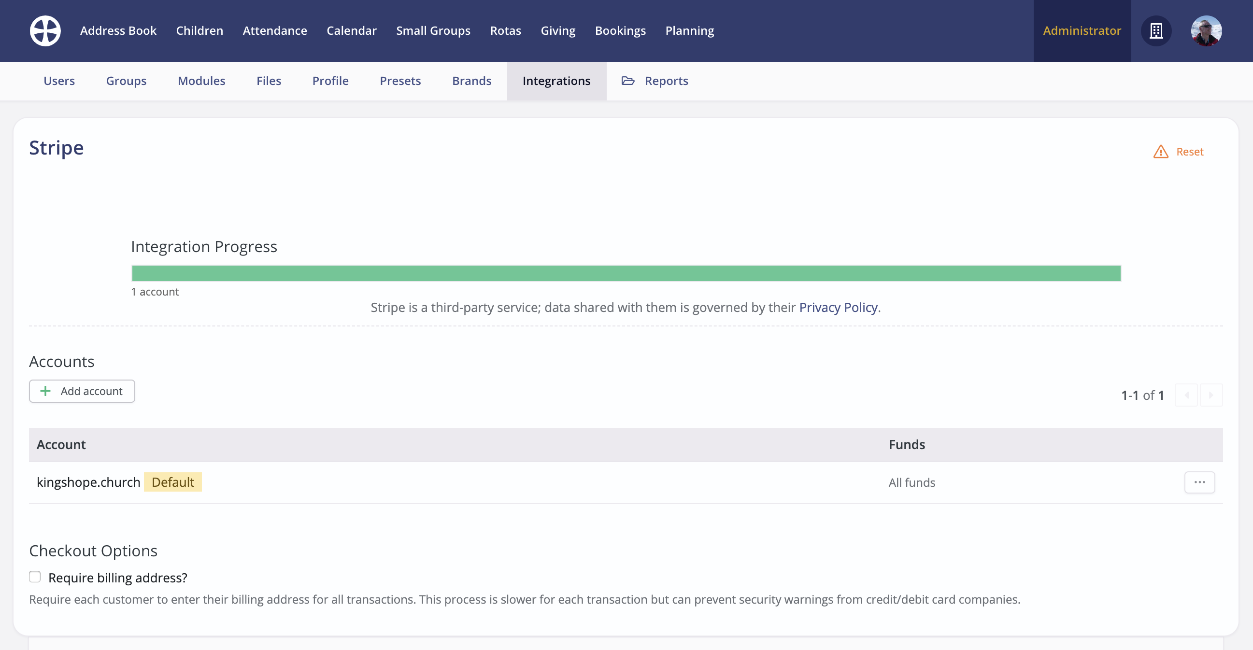Open the Administrator module menu
Viewport: 1253px width, 650px height.
[1082, 30]
